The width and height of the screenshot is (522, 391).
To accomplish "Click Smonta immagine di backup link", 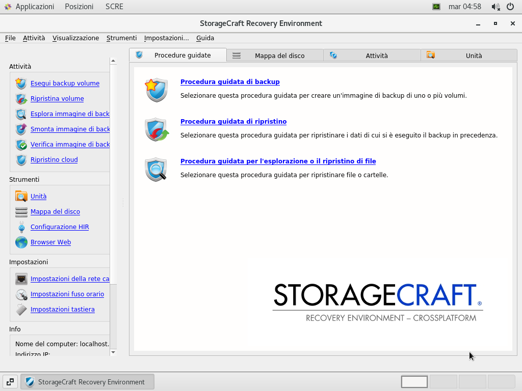I will pyautogui.click(x=70, y=129).
